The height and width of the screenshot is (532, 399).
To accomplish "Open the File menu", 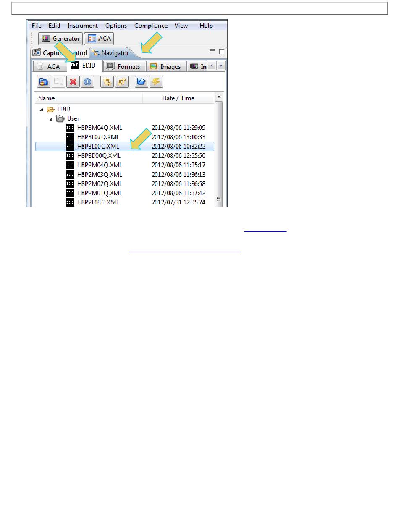I will pos(37,26).
